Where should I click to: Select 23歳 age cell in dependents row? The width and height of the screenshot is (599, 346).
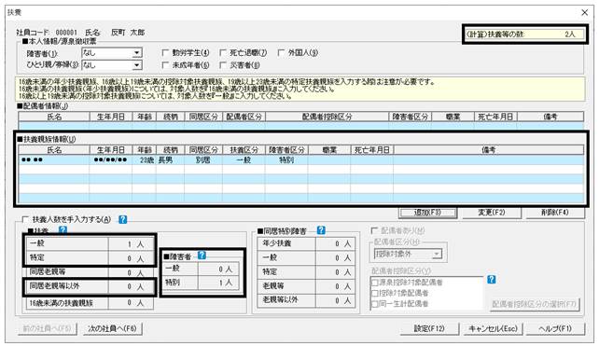point(144,160)
